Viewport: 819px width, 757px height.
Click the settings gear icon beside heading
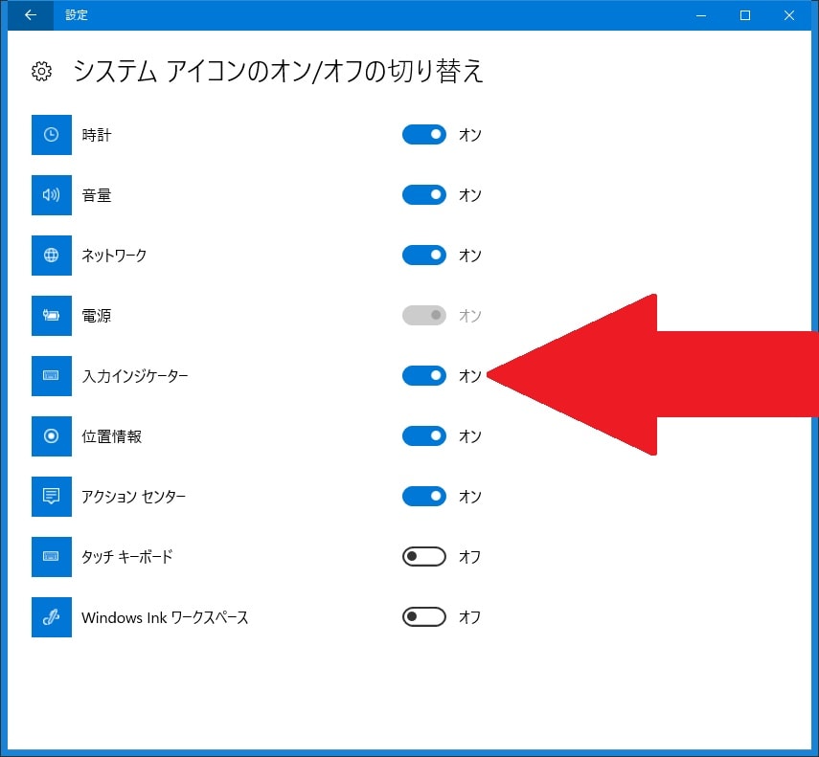[42, 71]
